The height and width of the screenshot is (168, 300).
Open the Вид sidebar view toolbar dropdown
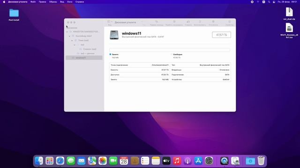(110, 22)
